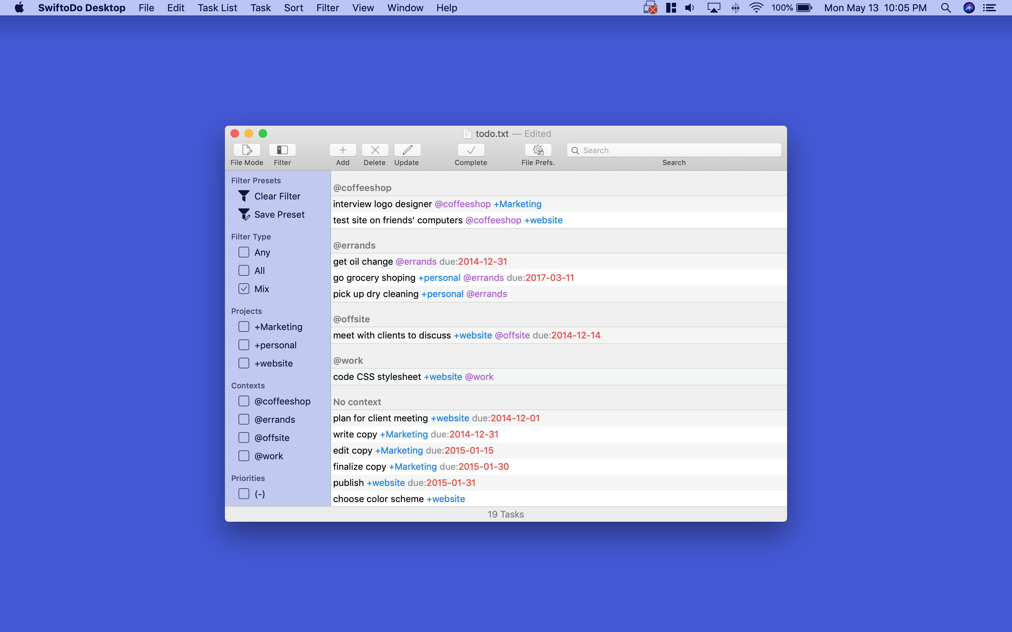Click the Clear Filter preset
The image size is (1012, 632).
tap(277, 196)
